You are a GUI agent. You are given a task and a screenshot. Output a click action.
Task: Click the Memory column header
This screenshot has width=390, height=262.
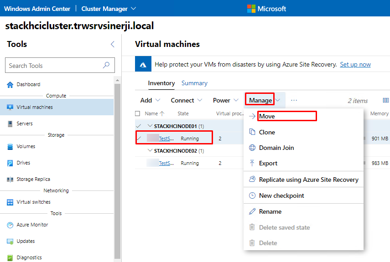pyautogui.click(x=379, y=113)
